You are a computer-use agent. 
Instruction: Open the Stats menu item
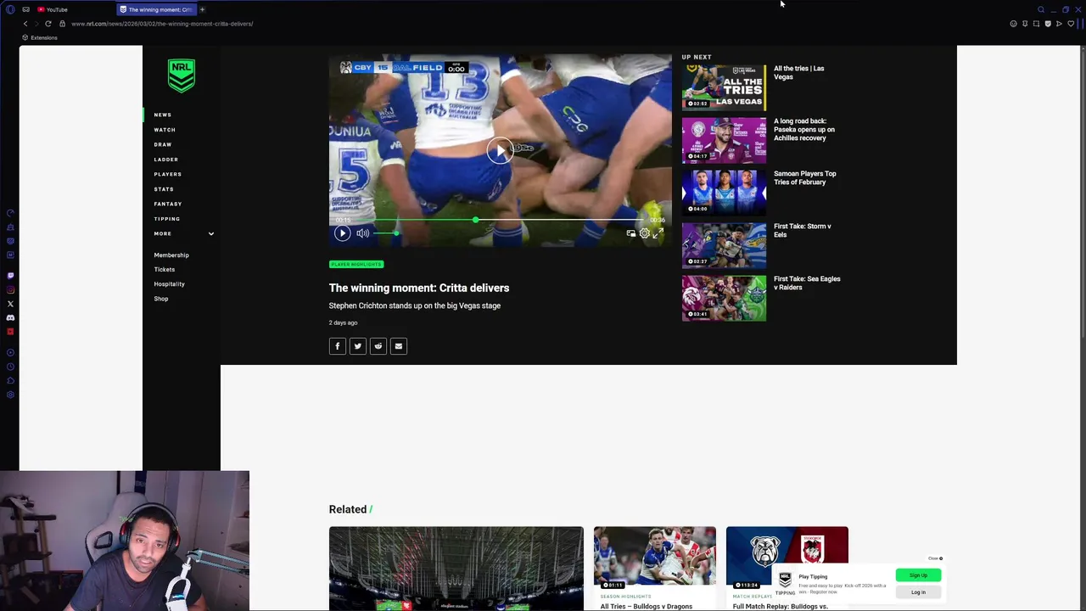click(x=164, y=189)
